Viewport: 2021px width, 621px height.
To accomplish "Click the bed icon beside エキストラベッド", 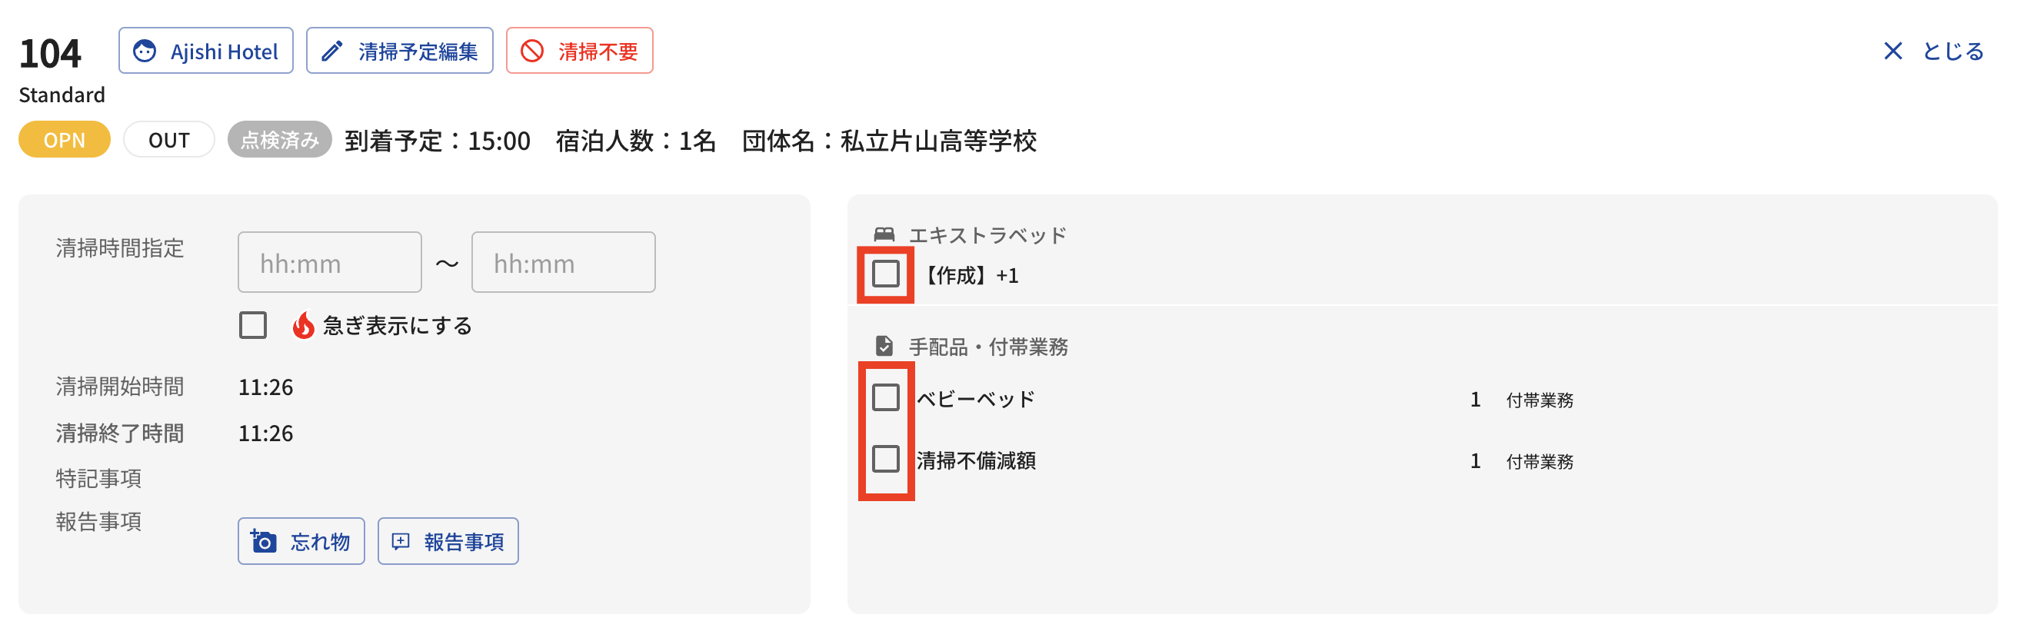I will [884, 234].
